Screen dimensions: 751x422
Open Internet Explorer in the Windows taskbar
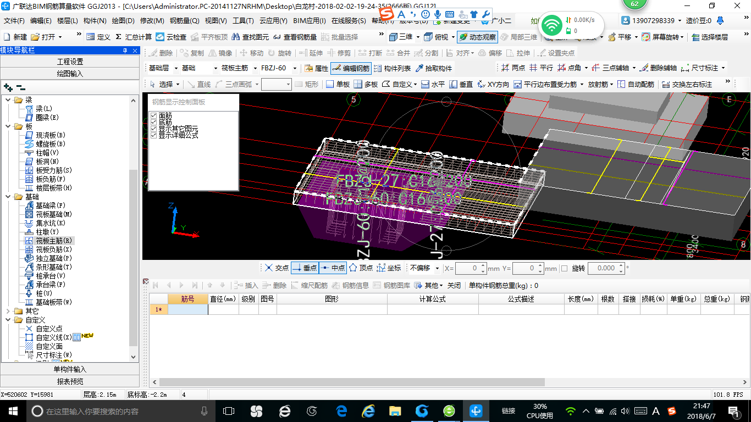[368, 411]
